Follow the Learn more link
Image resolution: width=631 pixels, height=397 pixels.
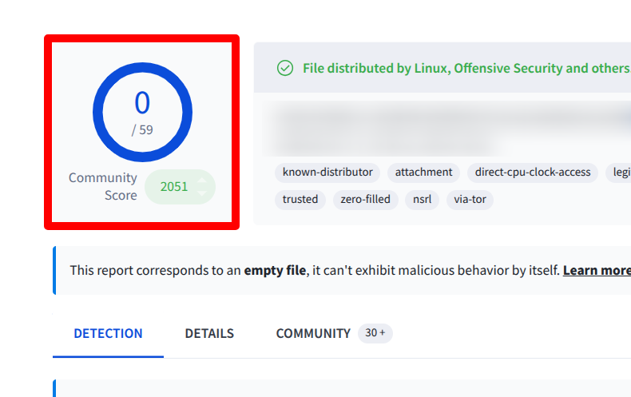point(597,270)
